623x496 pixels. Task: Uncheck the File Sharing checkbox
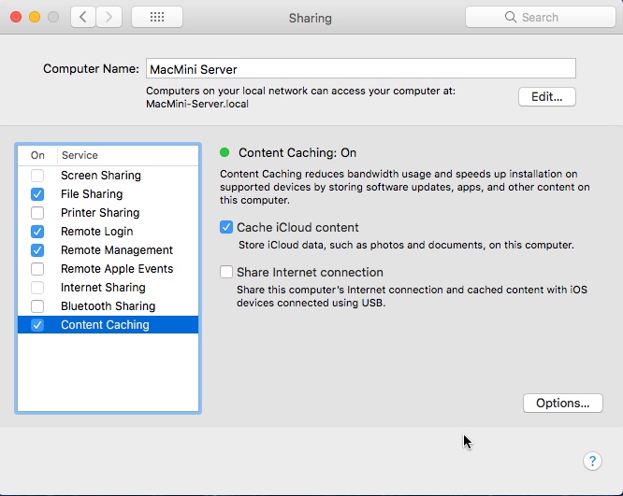37,194
